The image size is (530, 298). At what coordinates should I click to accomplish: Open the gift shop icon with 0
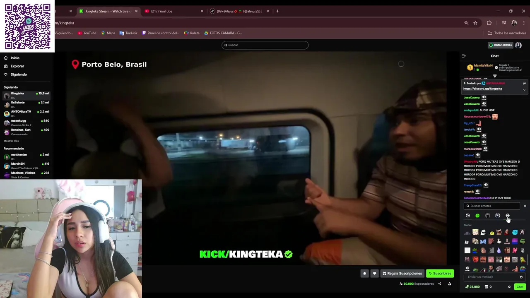coord(488,287)
